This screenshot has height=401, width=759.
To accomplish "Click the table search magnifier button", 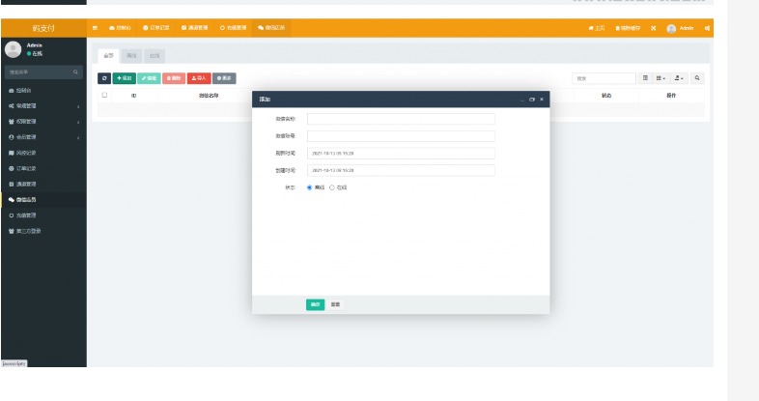I will 697,78.
